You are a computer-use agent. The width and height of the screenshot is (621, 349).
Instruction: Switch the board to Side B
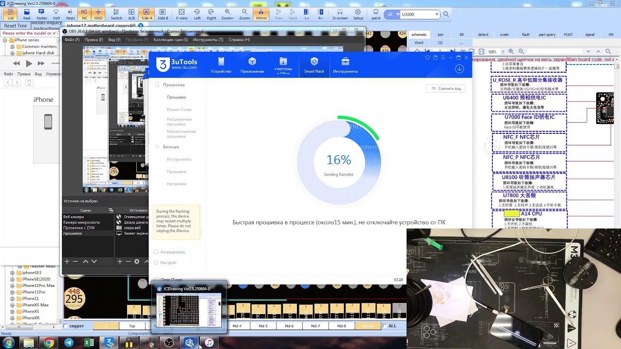point(163,14)
